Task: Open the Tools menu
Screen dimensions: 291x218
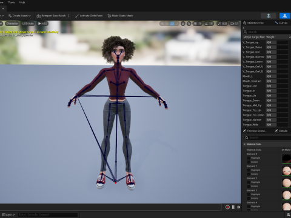Action: [12, 2]
